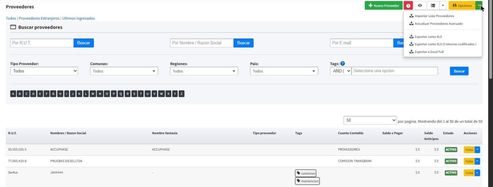Filter by letter E
Image resolution: width=493 pixels, height=187 pixels.
tap(40, 94)
